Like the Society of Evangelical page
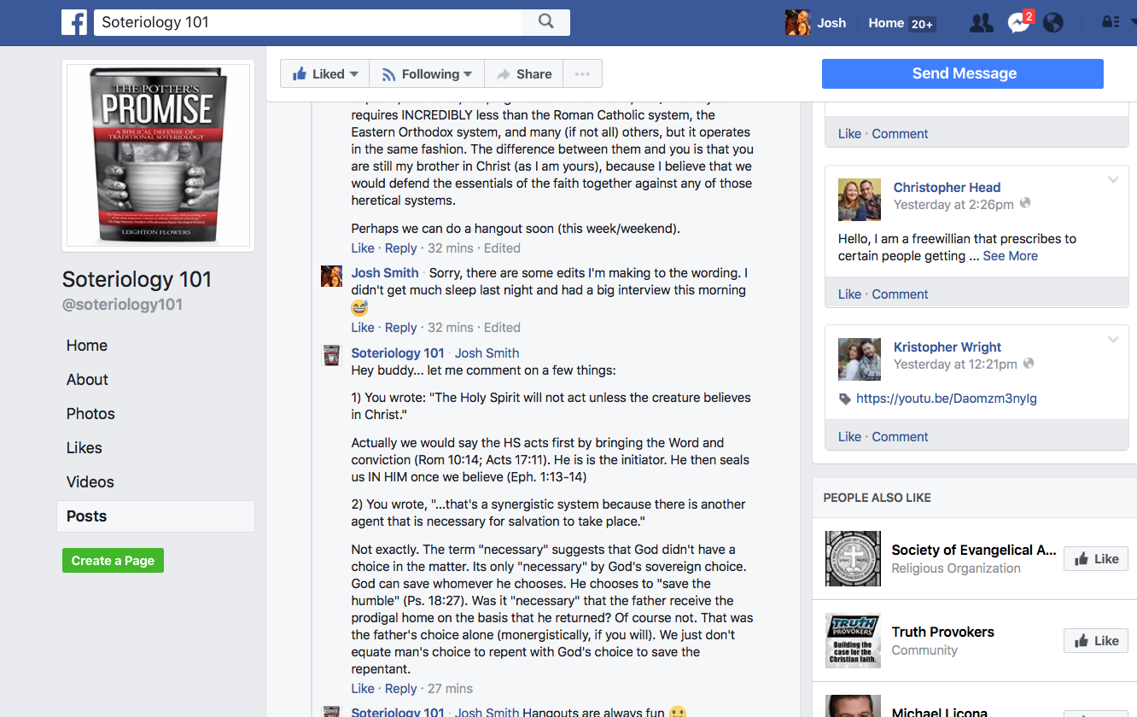Image resolution: width=1137 pixels, height=717 pixels. pyautogui.click(x=1096, y=559)
